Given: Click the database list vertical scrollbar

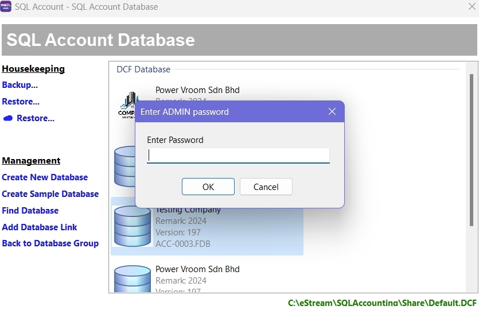Looking at the screenshot, I should [472, 172].
